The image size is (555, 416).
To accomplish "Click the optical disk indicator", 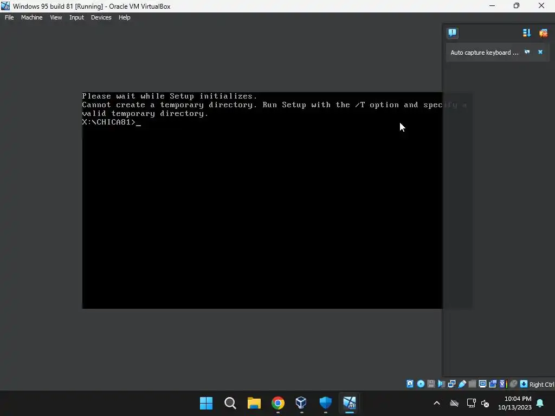I will click(x=421, y=384).
